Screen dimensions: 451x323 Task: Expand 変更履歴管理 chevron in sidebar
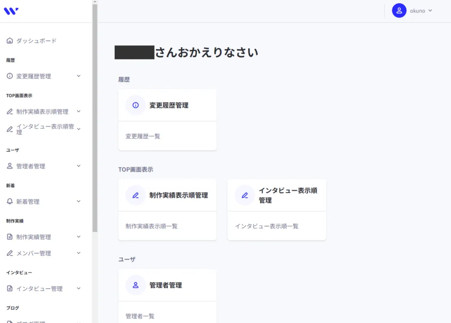(79, 76)
